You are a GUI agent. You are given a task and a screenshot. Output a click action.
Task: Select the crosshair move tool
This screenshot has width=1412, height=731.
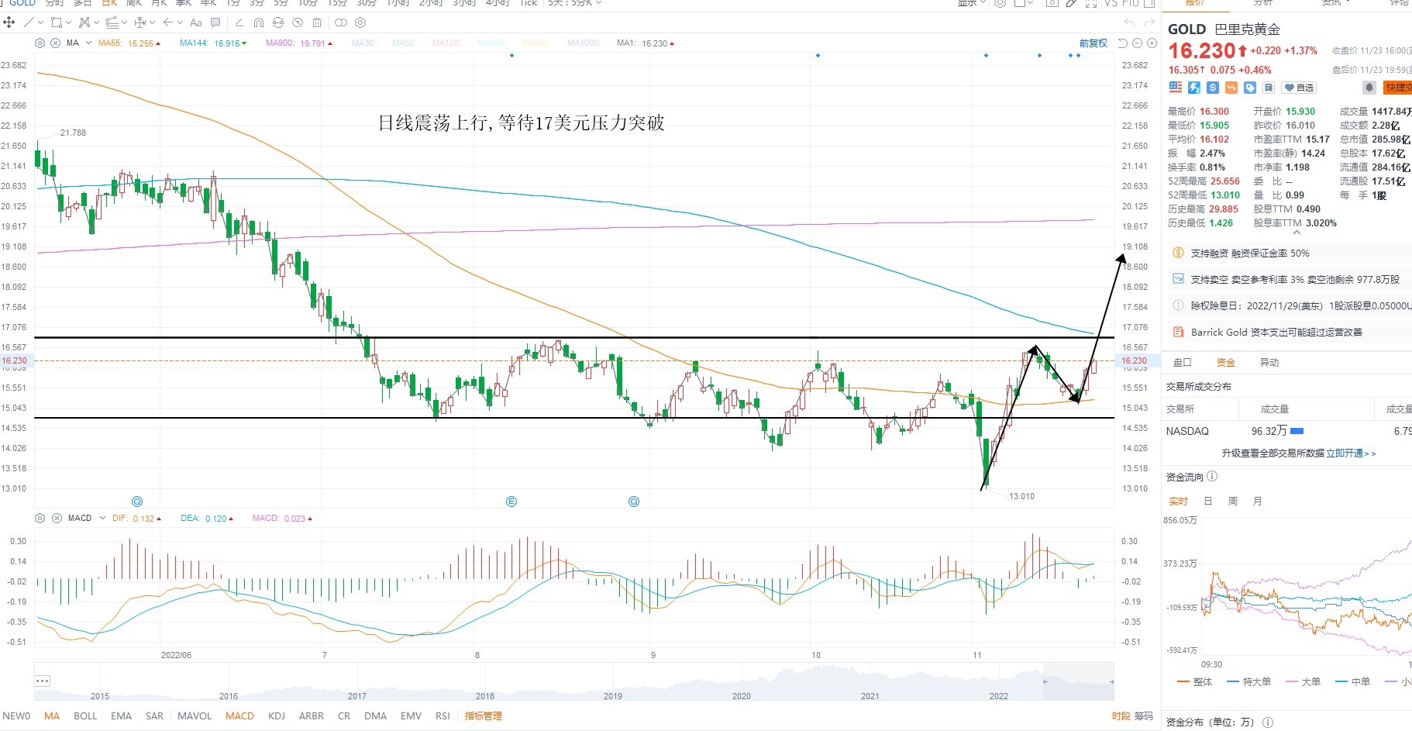pos(9,22)
